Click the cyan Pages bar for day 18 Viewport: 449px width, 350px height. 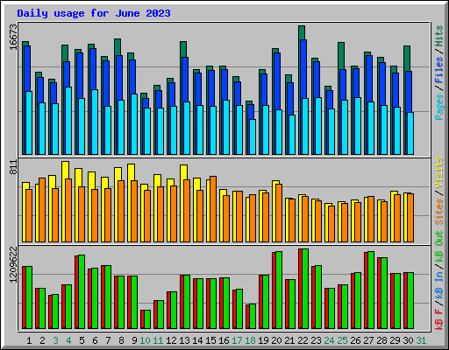(x=253, y=136)
